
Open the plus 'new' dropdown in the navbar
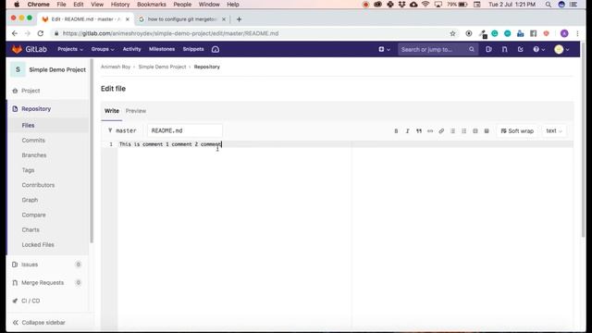click(x=385, y=49)
